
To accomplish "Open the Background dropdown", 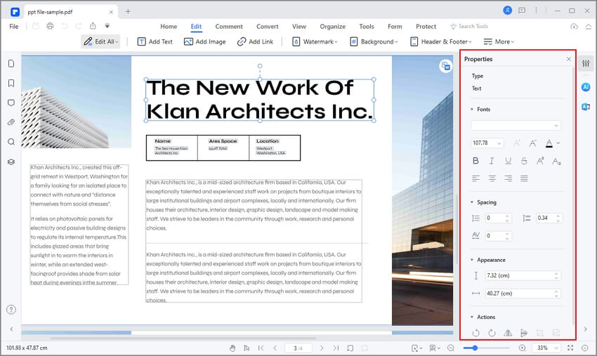I will 374,41.
